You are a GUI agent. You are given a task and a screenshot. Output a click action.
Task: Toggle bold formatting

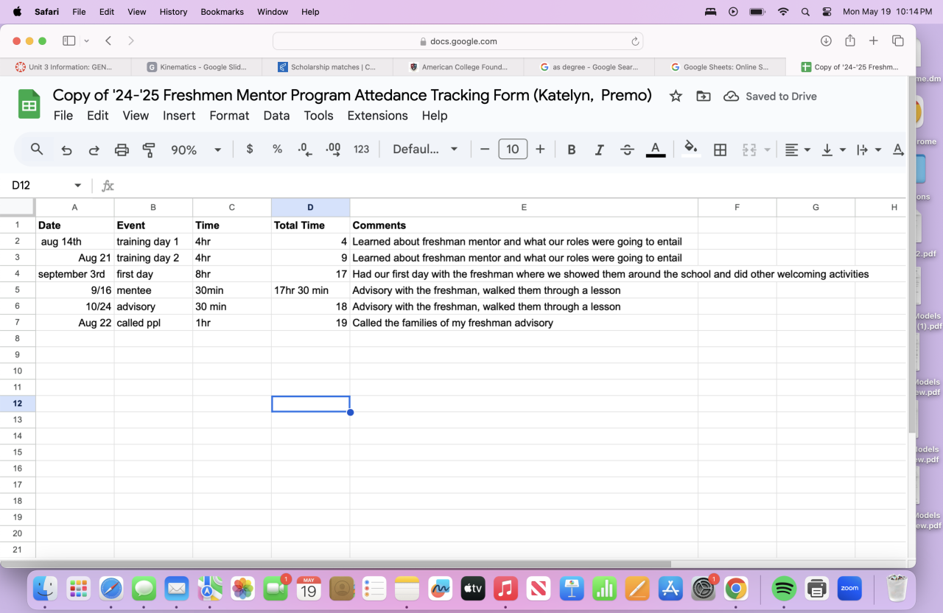(x=571, y=150)
